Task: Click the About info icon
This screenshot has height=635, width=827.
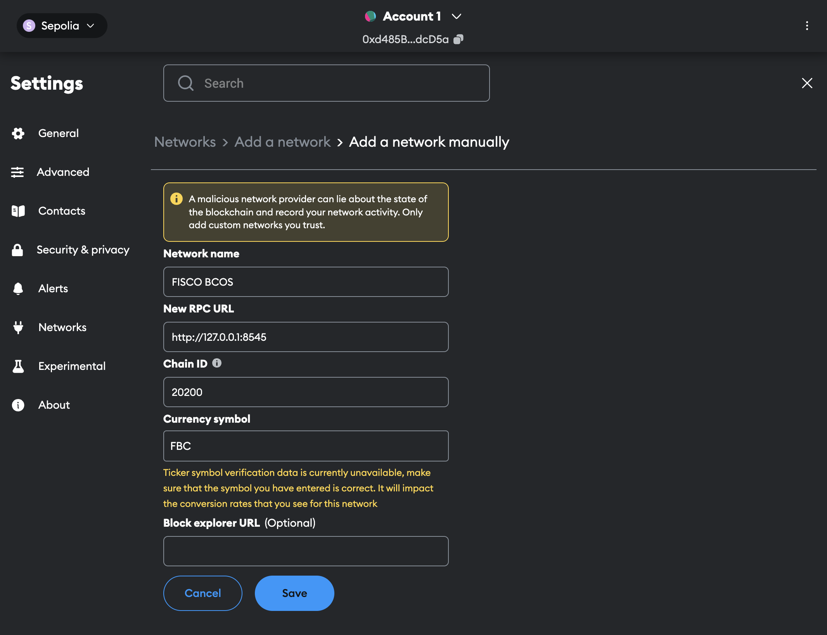Action: [18, 405]
